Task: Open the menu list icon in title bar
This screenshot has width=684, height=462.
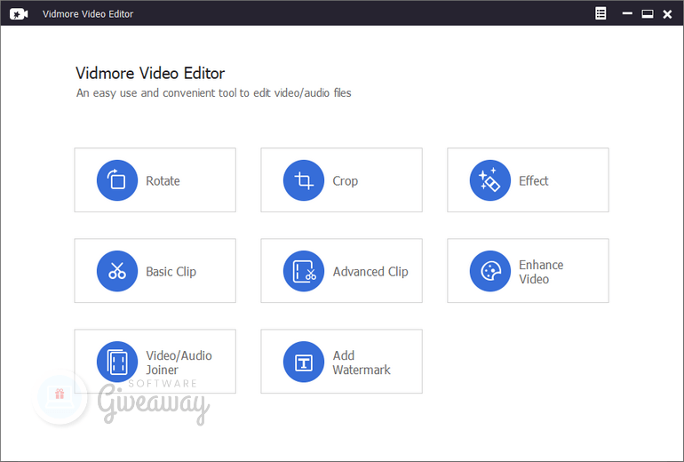Action: [x=600, y=13]
